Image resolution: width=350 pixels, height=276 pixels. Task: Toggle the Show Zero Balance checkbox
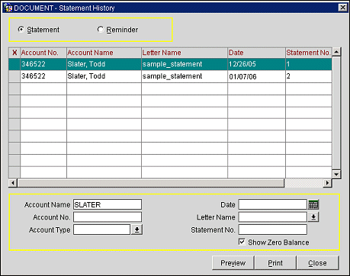tap(242, 242)
